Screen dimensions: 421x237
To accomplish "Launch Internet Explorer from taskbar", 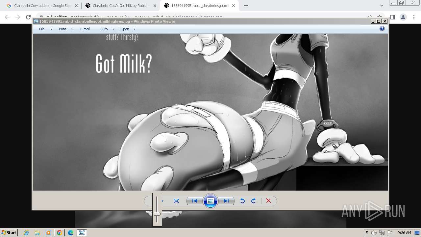I will click(x=26, y=233).
